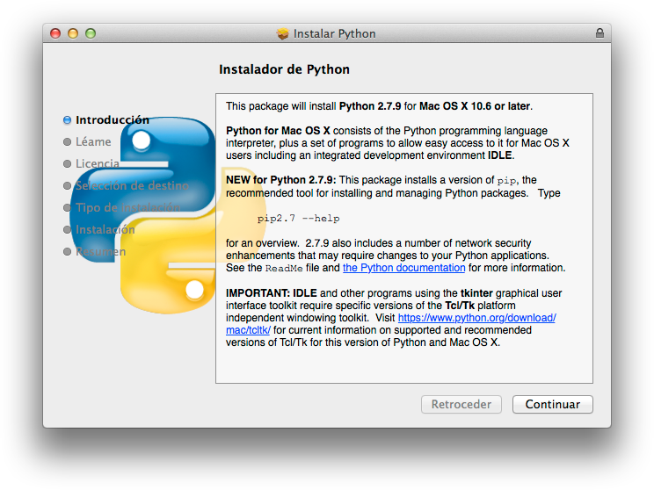Click the gray bullet beside Resumen
The height and width of the screenshot is (490, 654).
pyautogui.click(x=67, y=252)
